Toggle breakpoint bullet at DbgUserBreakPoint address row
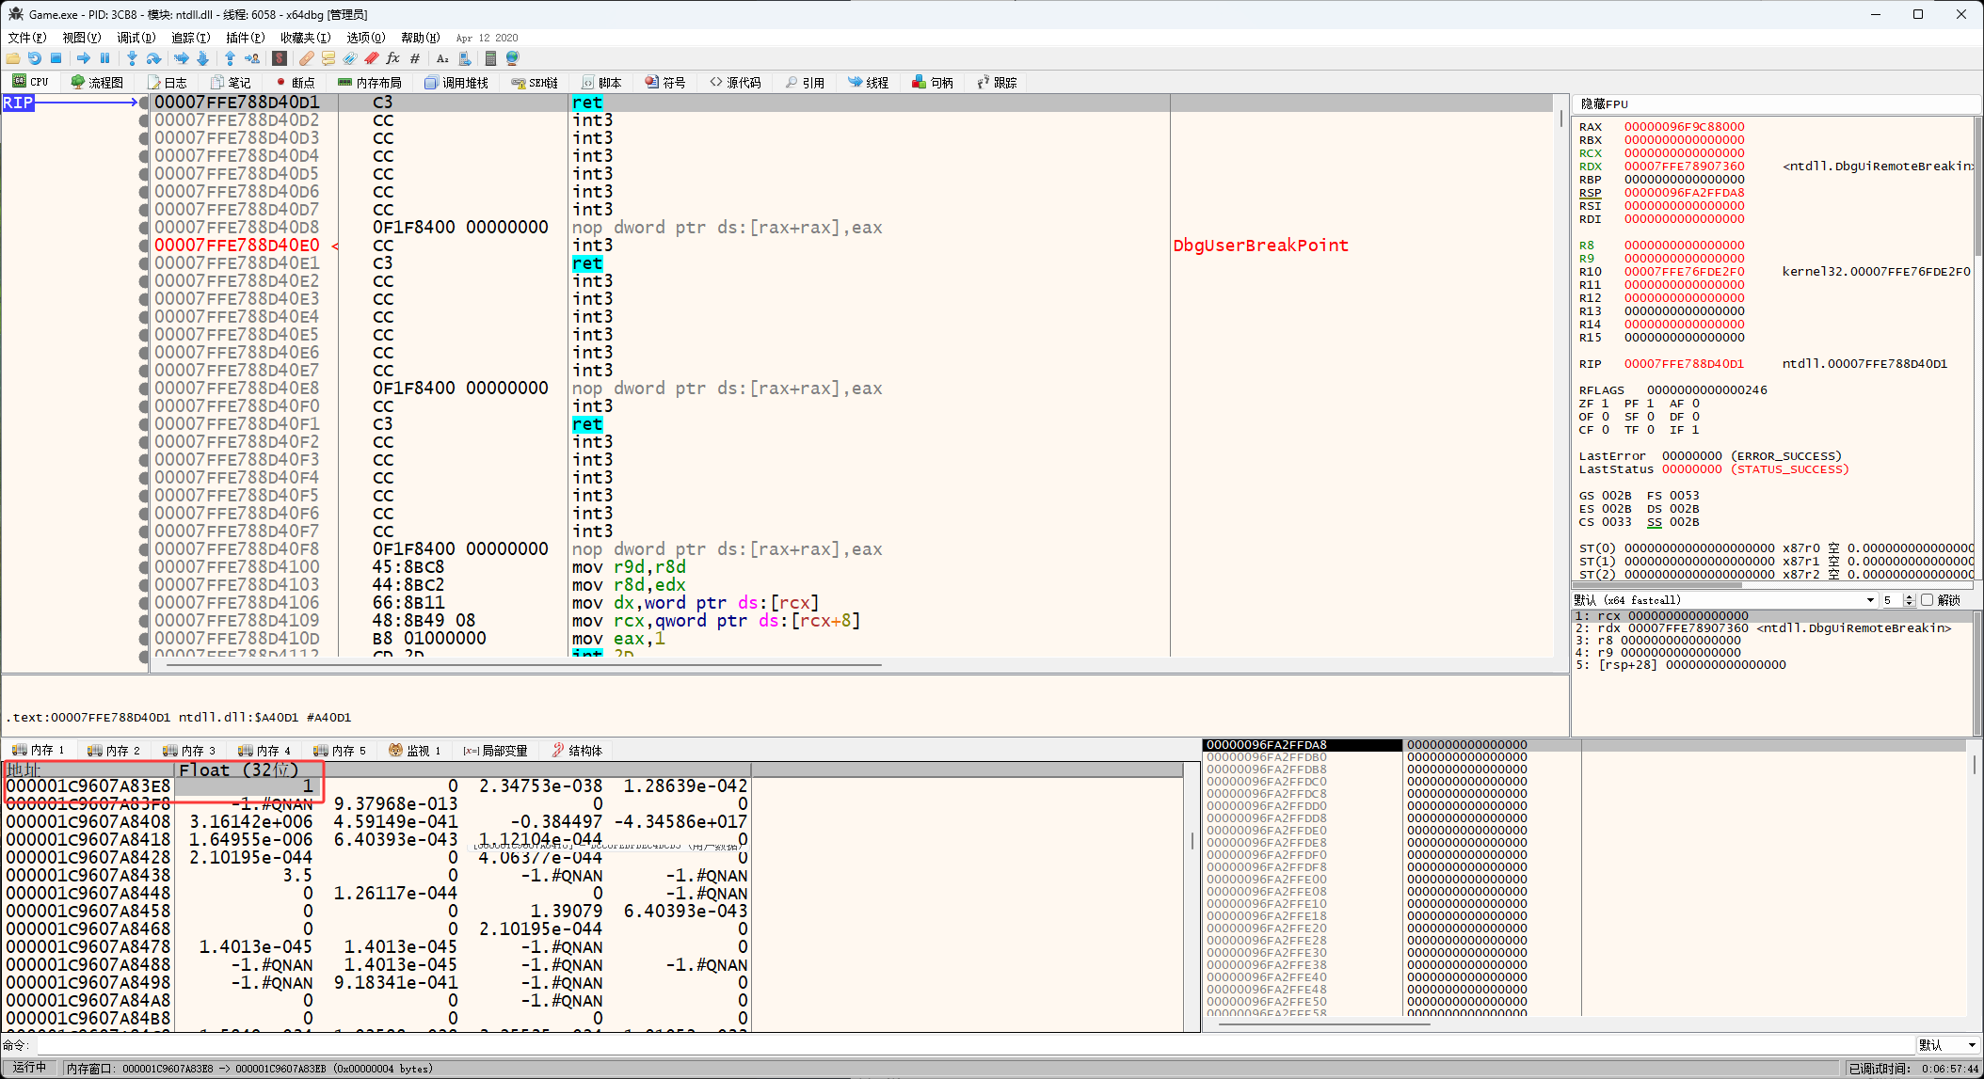1984x1079 pixels. tap(144, 246)
